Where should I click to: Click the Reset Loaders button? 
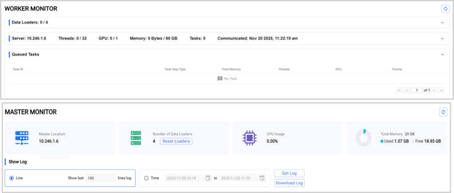[176, 141]
